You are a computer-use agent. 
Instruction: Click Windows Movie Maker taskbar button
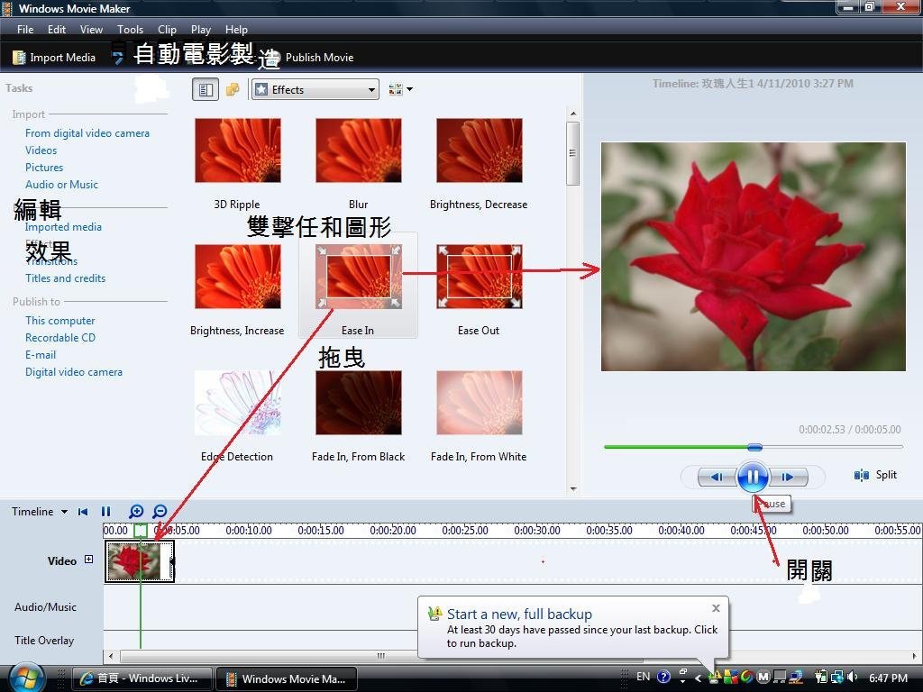(x=287, y=678)
